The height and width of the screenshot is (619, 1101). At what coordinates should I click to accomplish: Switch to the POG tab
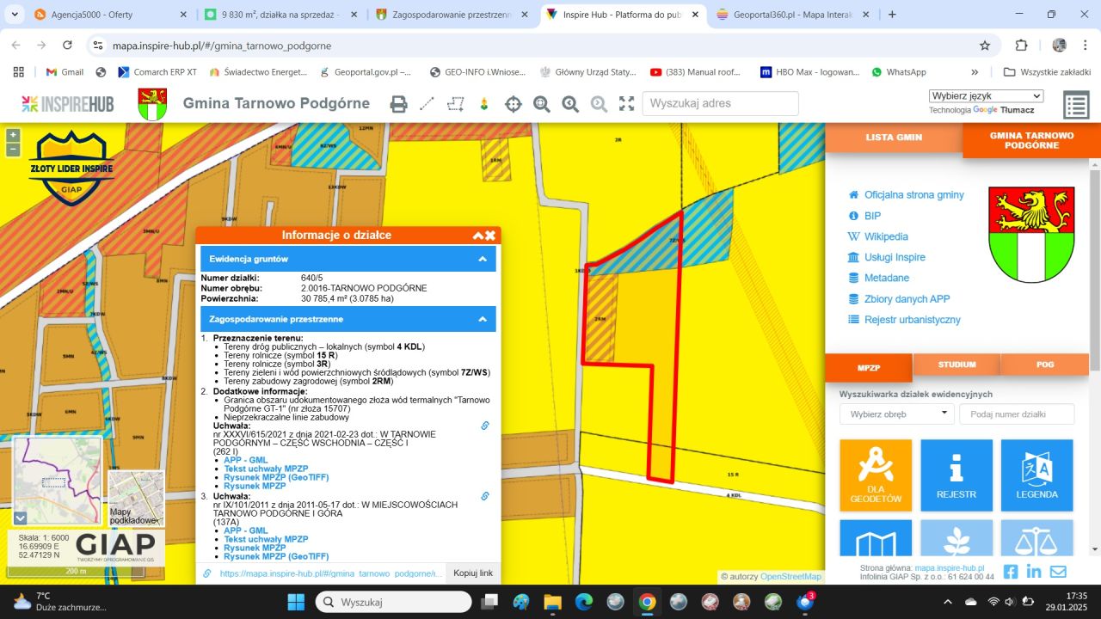pyautogui.click(x=1045, y=365)
